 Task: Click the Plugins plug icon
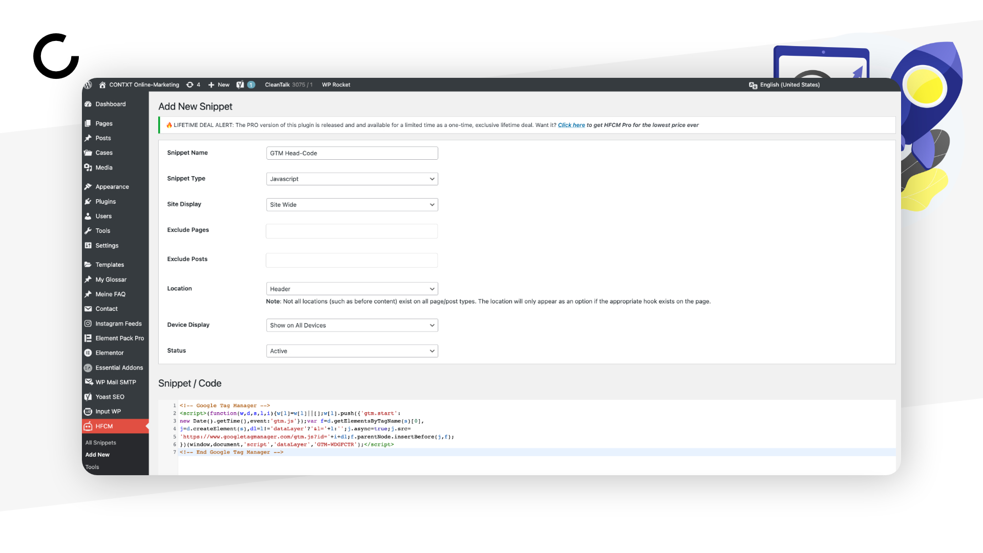[88, 201]
